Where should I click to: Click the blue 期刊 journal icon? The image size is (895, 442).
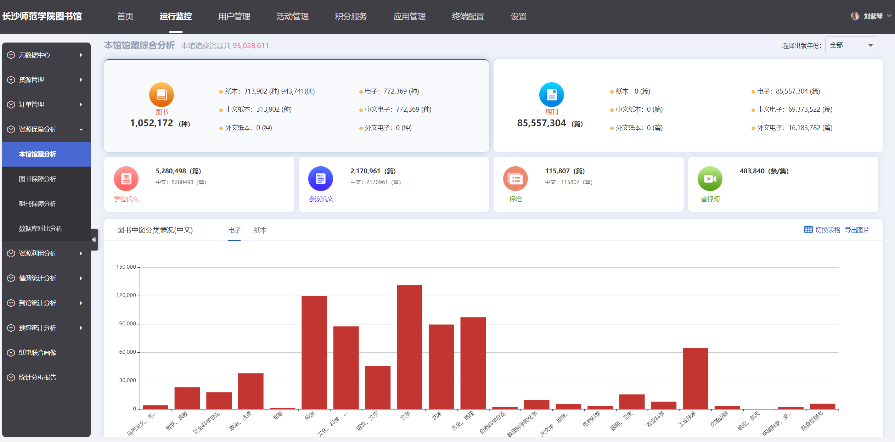tap(551, 95)
